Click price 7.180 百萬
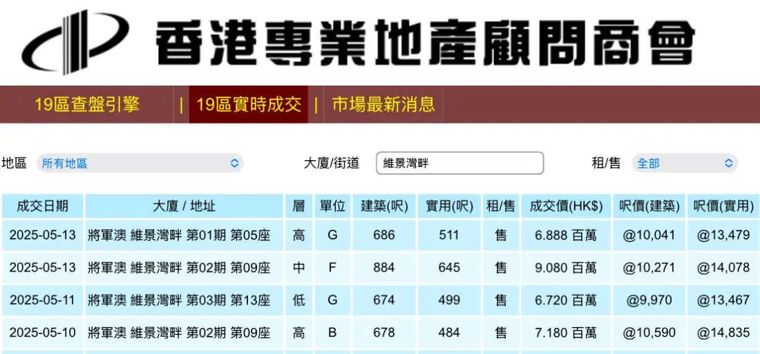This screenshot has height=354, width=760. point(566,333)
